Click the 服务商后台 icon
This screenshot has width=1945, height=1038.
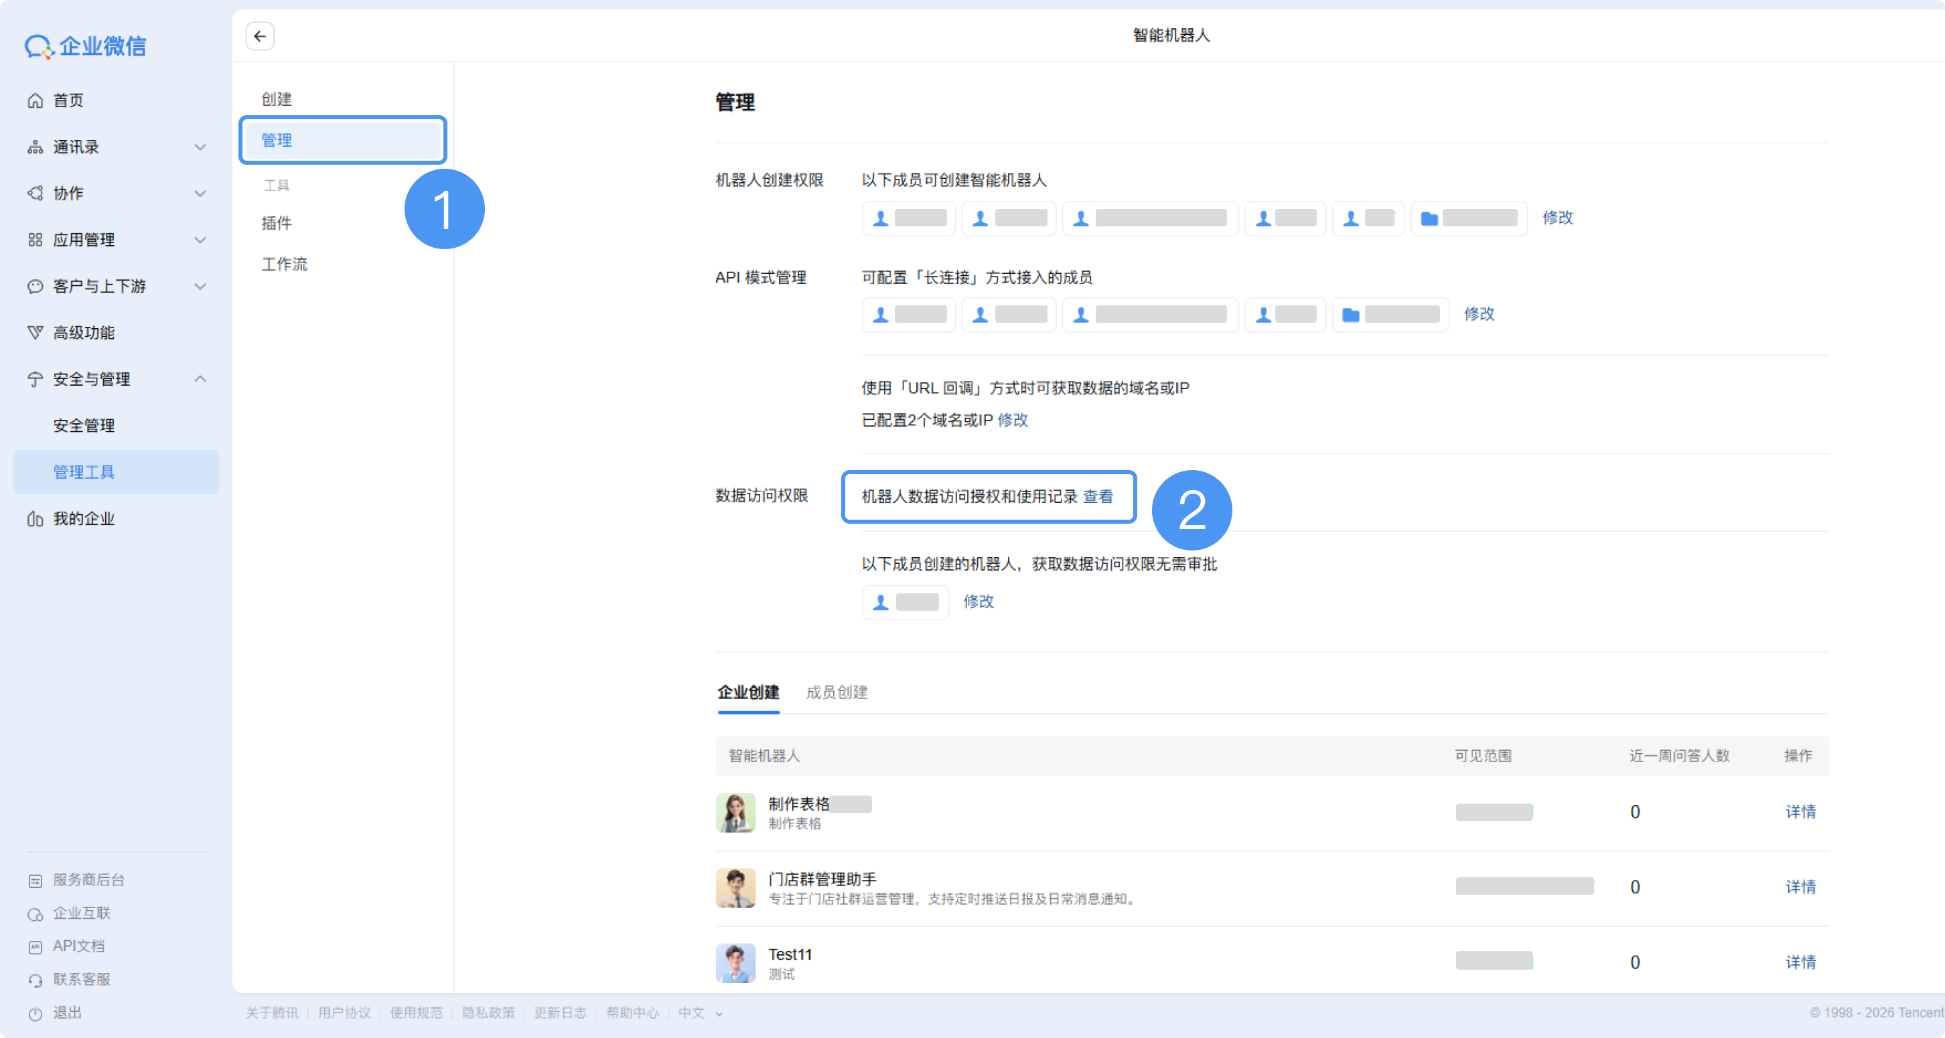[x=35, y=880]
